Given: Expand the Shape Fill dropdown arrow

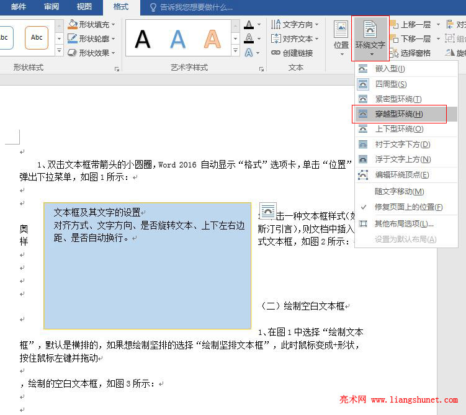Looking at the screenshot, I should point(113,25).
